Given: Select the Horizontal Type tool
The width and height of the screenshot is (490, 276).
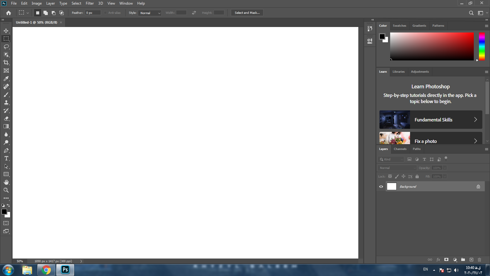Looking at the screenshot, I should (6, 158).
